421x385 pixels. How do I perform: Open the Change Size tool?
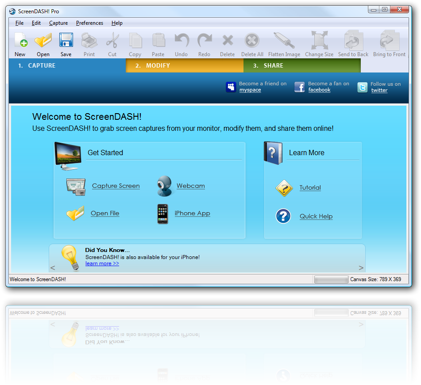(319, 40)
